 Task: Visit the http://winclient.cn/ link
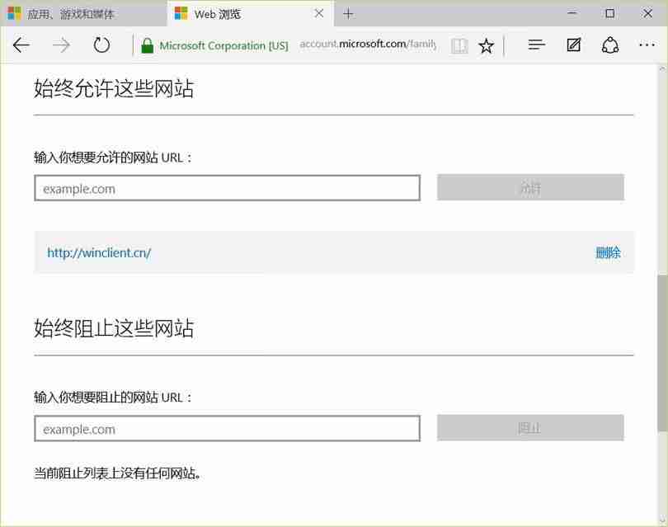[99, 253]
